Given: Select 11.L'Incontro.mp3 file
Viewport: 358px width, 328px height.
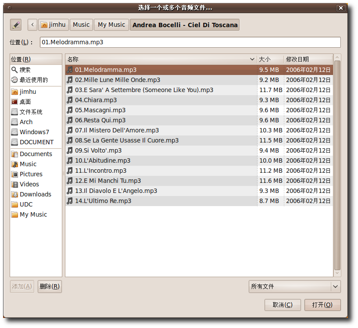Looking at the screenshot, I should click(199, 171).
